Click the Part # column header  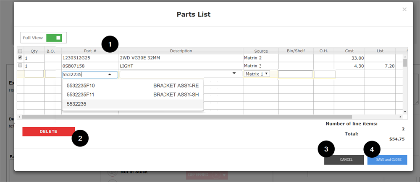tap(90, 51)
